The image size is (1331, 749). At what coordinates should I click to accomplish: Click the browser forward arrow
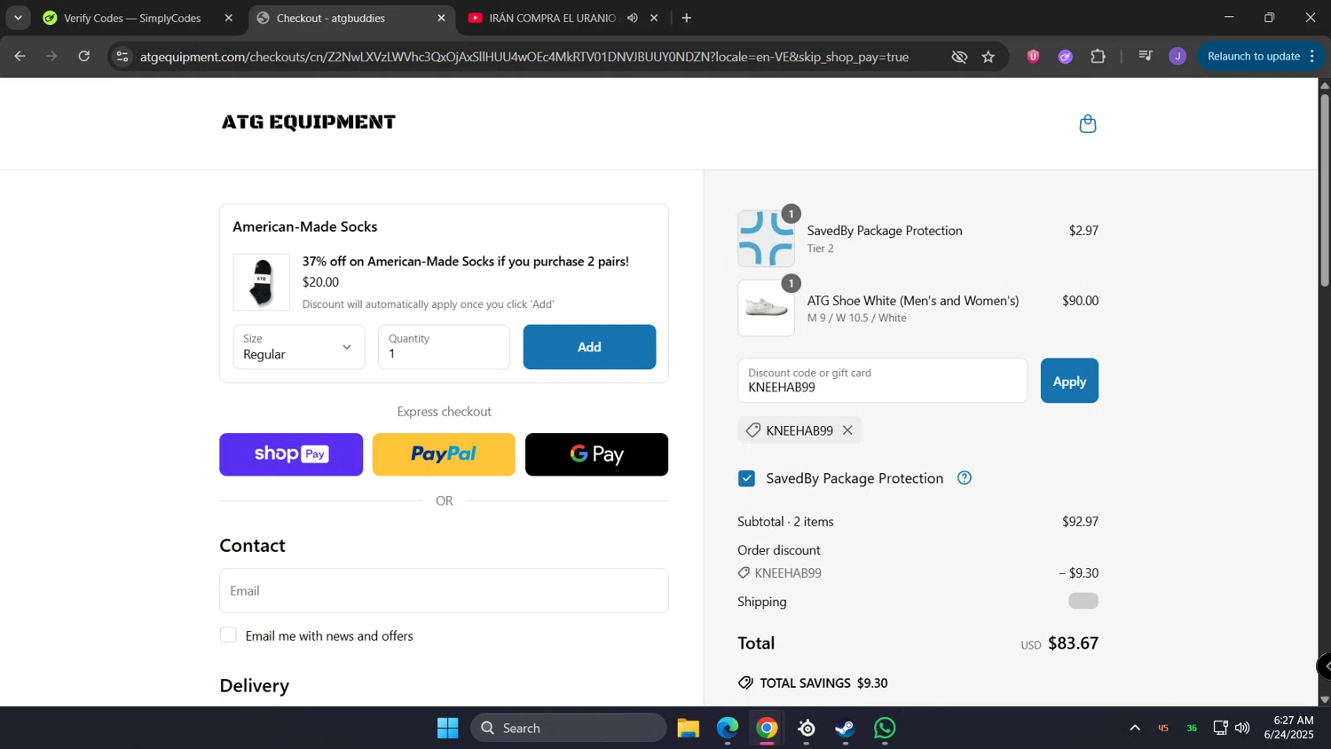tap(51, 56)
